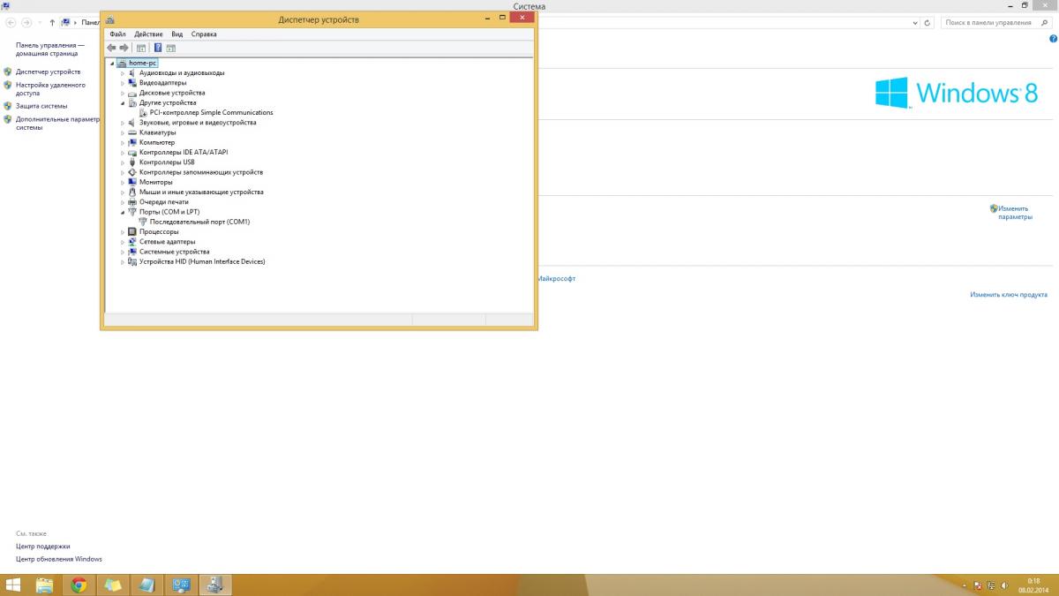This screenshot has width=1059, height=596.
Task: Click the mouse icon of Мыши и иные указывающие устройства
Action: (132, 192)
